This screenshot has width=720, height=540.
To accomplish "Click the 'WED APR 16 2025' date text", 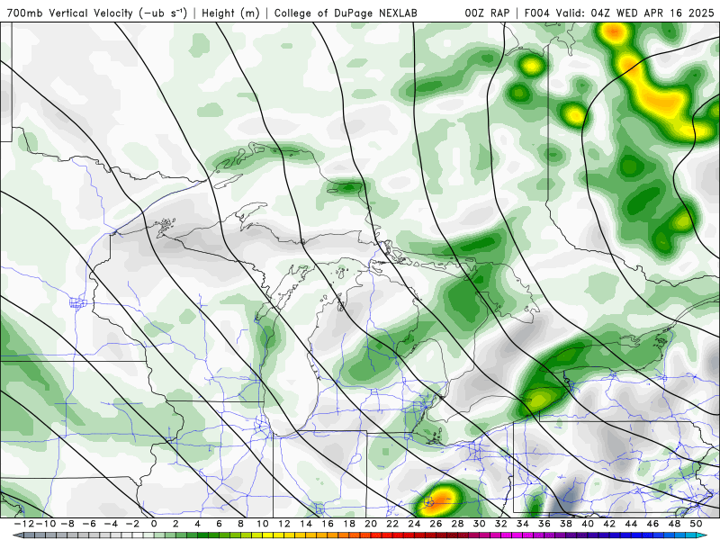I will [x=665, y=13].
